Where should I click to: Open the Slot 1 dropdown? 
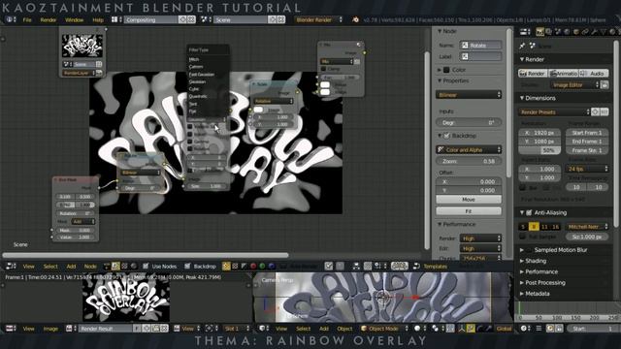click(x=237, y=329)
